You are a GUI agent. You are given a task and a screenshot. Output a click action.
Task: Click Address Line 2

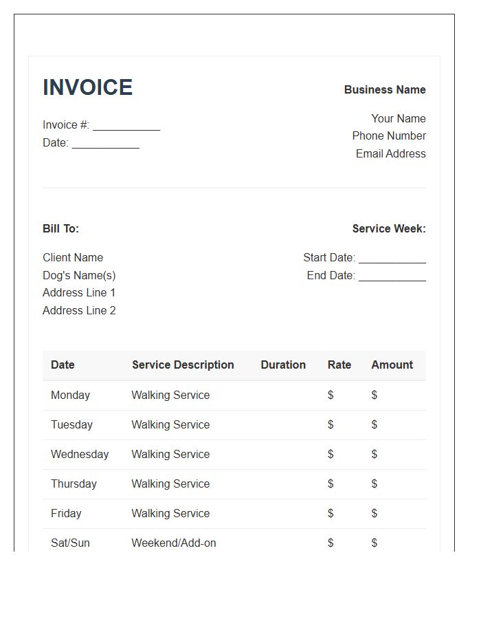point(79,310)
